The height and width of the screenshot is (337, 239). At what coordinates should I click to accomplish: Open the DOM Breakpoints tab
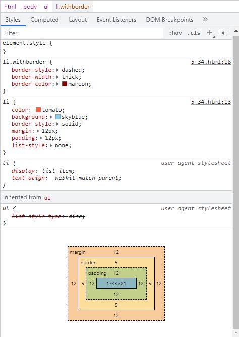(x=169, y=20)
